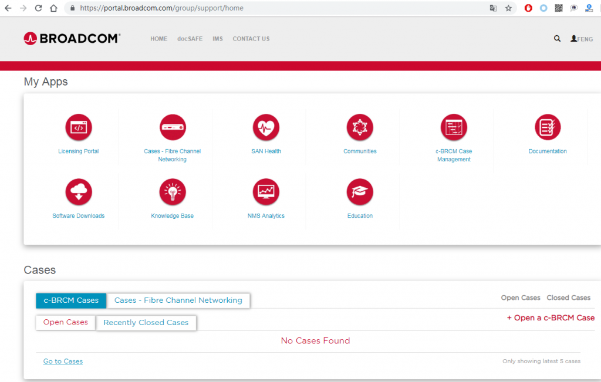Click the browser address bar URL
The width and height of the screenshot is (601, 382).
[x=162, y=8]
